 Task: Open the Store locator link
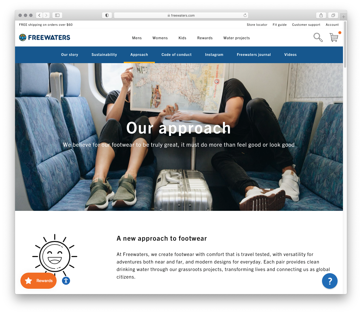[x=257, y=25]
